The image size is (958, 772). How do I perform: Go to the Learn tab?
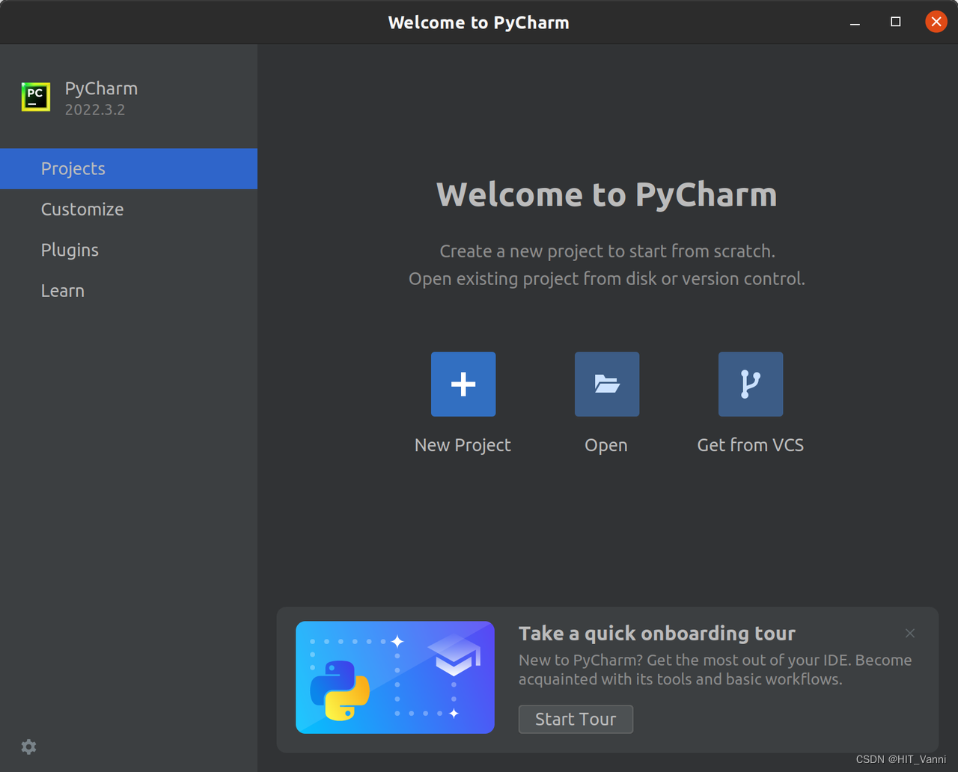click(x=129, y=290)
